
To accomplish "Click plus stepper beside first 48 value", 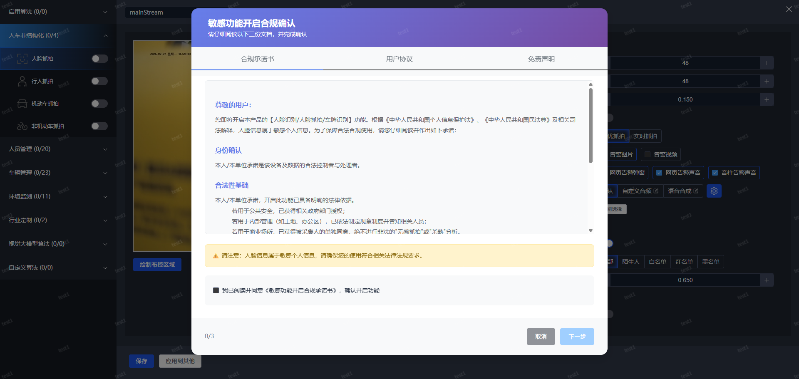I will pyautogui.click(x=767, y=63).
